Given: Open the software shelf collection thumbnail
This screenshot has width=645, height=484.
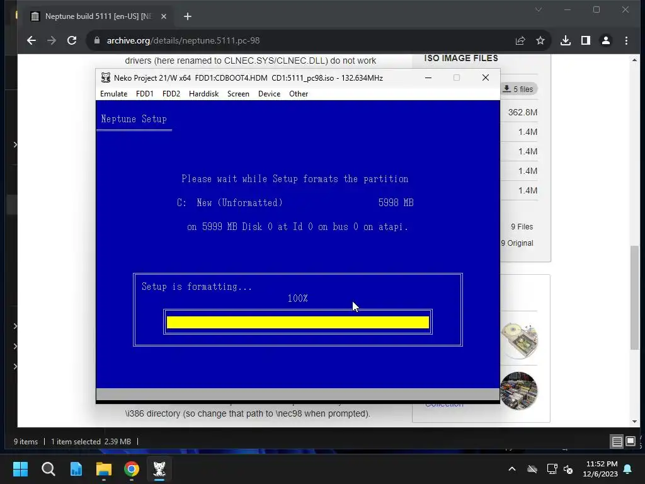Looking at the screenshot, I should 519,391.
